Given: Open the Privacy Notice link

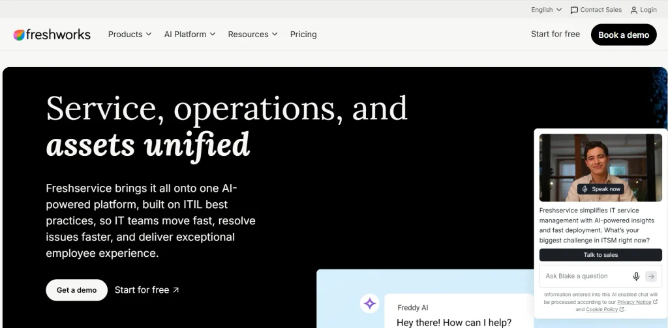Looking at the screenshot, I should pyautogui.click(x=634, y=302).
